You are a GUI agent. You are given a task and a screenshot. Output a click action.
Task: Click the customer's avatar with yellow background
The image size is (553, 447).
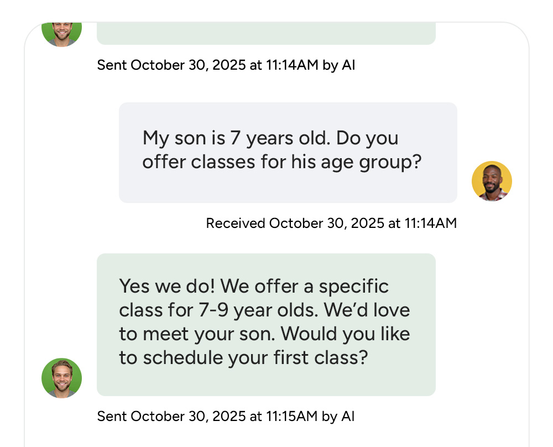492,181
